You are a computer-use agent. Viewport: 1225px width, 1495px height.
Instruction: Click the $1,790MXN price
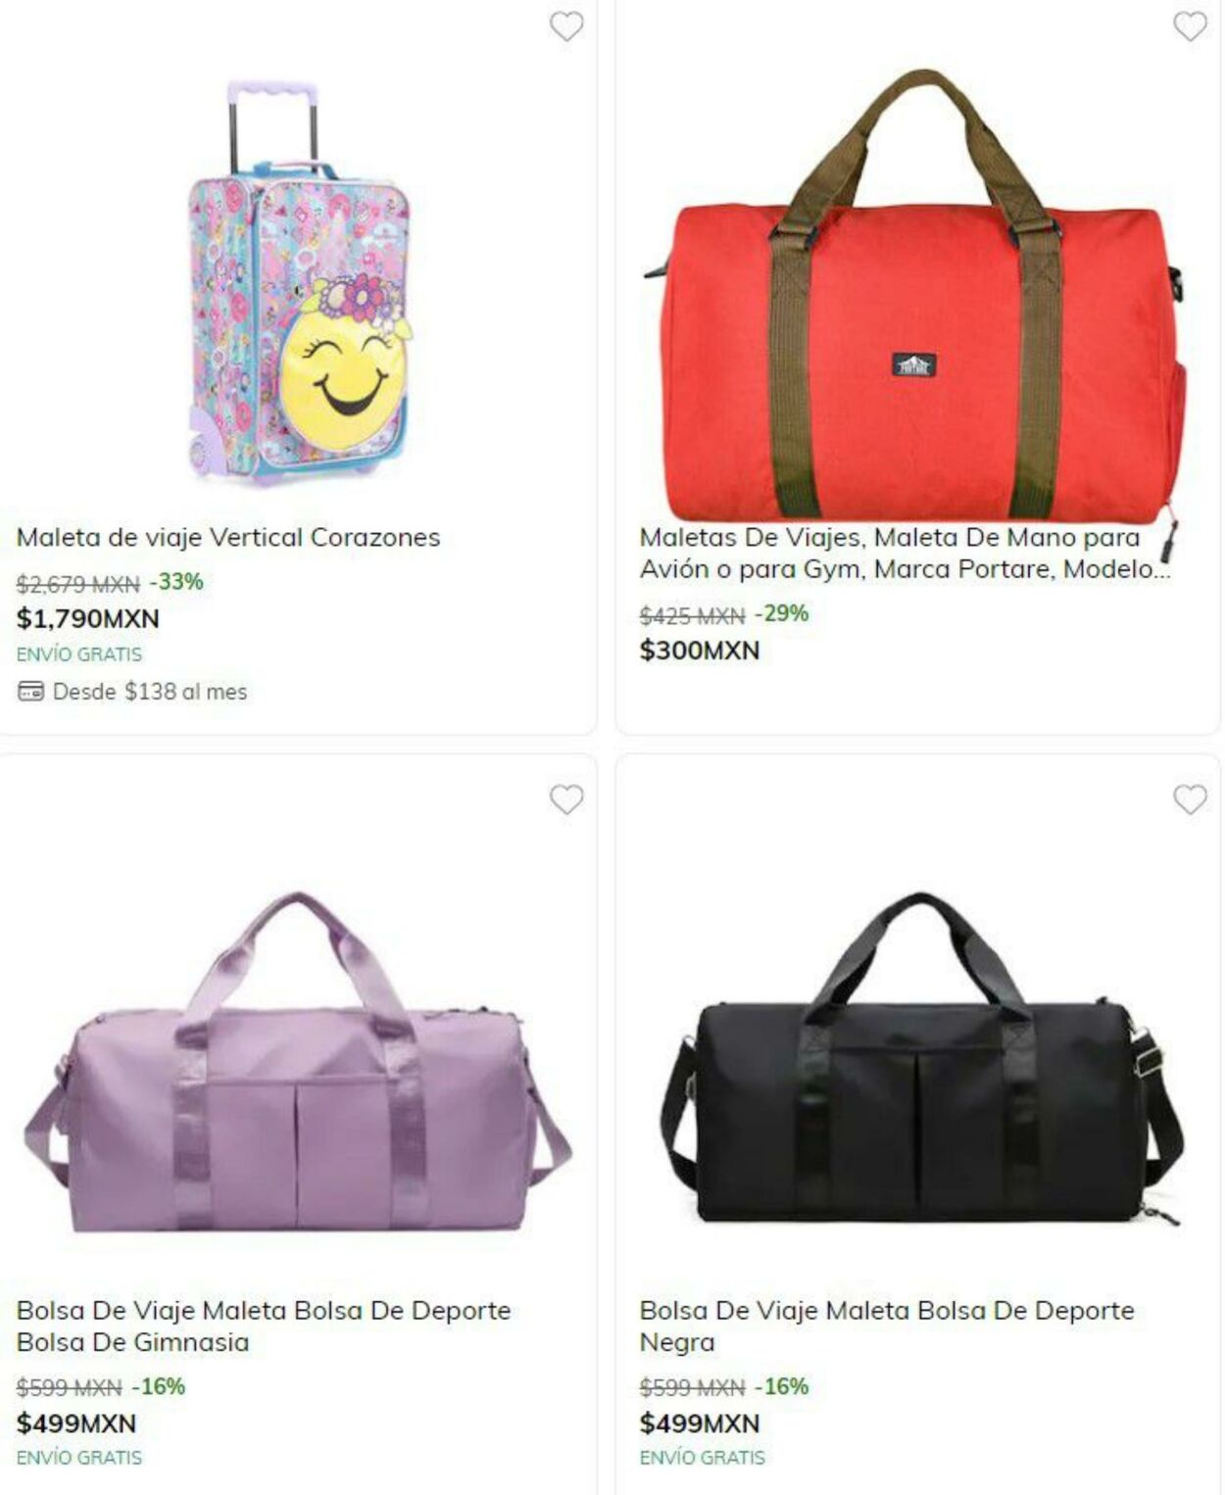point(88,618)
